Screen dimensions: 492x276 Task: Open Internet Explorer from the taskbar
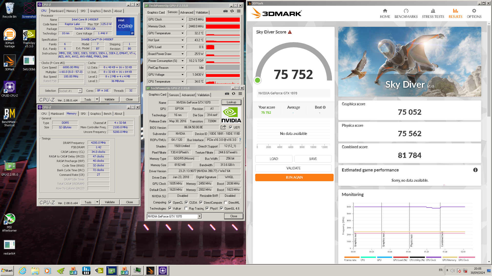(x=23, y=271)
